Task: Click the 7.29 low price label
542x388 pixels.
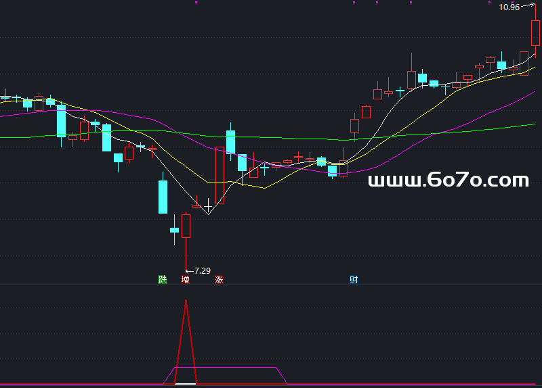Action: 202,271
